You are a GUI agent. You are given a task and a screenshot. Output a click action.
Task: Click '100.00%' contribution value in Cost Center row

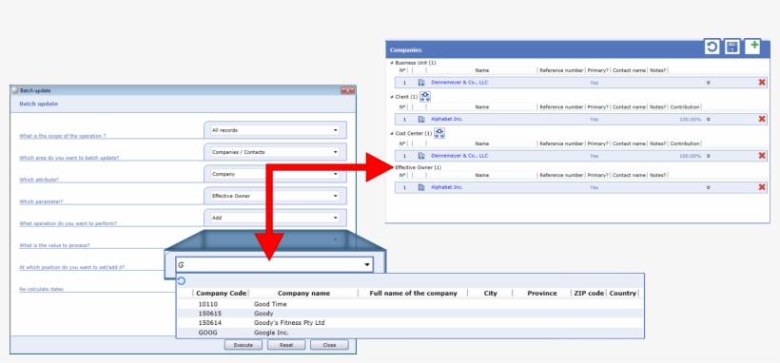pos(690,156)
